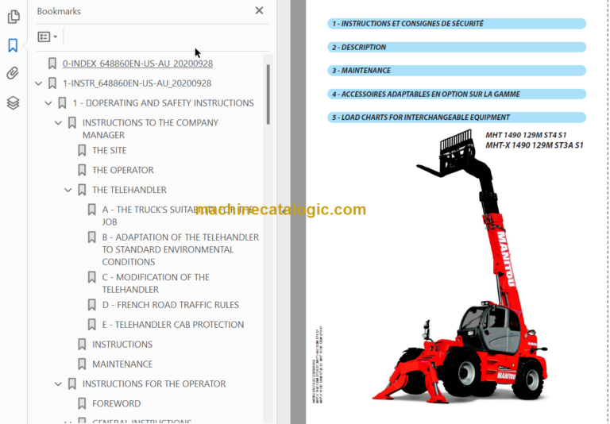Select bookmark 1-INSTR_648860EN-US-AU_20200928
This screenshot has height=424, width=610.
tap(137, 83)
